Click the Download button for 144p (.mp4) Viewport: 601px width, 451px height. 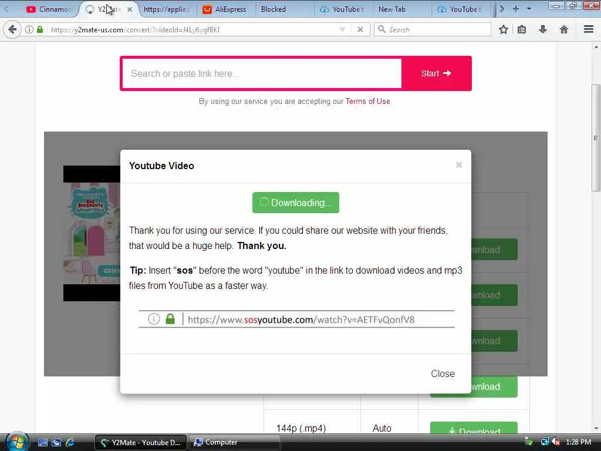pos(474,429)
